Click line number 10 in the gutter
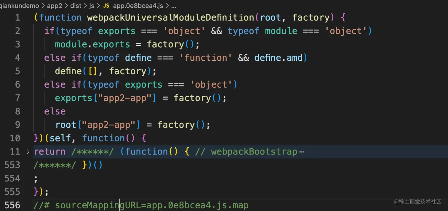Viewport: 448px width, 211px height. coord(15,138)
